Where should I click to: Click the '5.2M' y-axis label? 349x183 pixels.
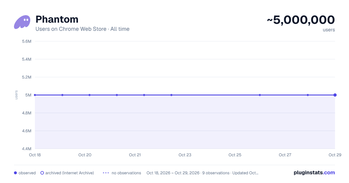pyautogui.click(x=26, y=77)
